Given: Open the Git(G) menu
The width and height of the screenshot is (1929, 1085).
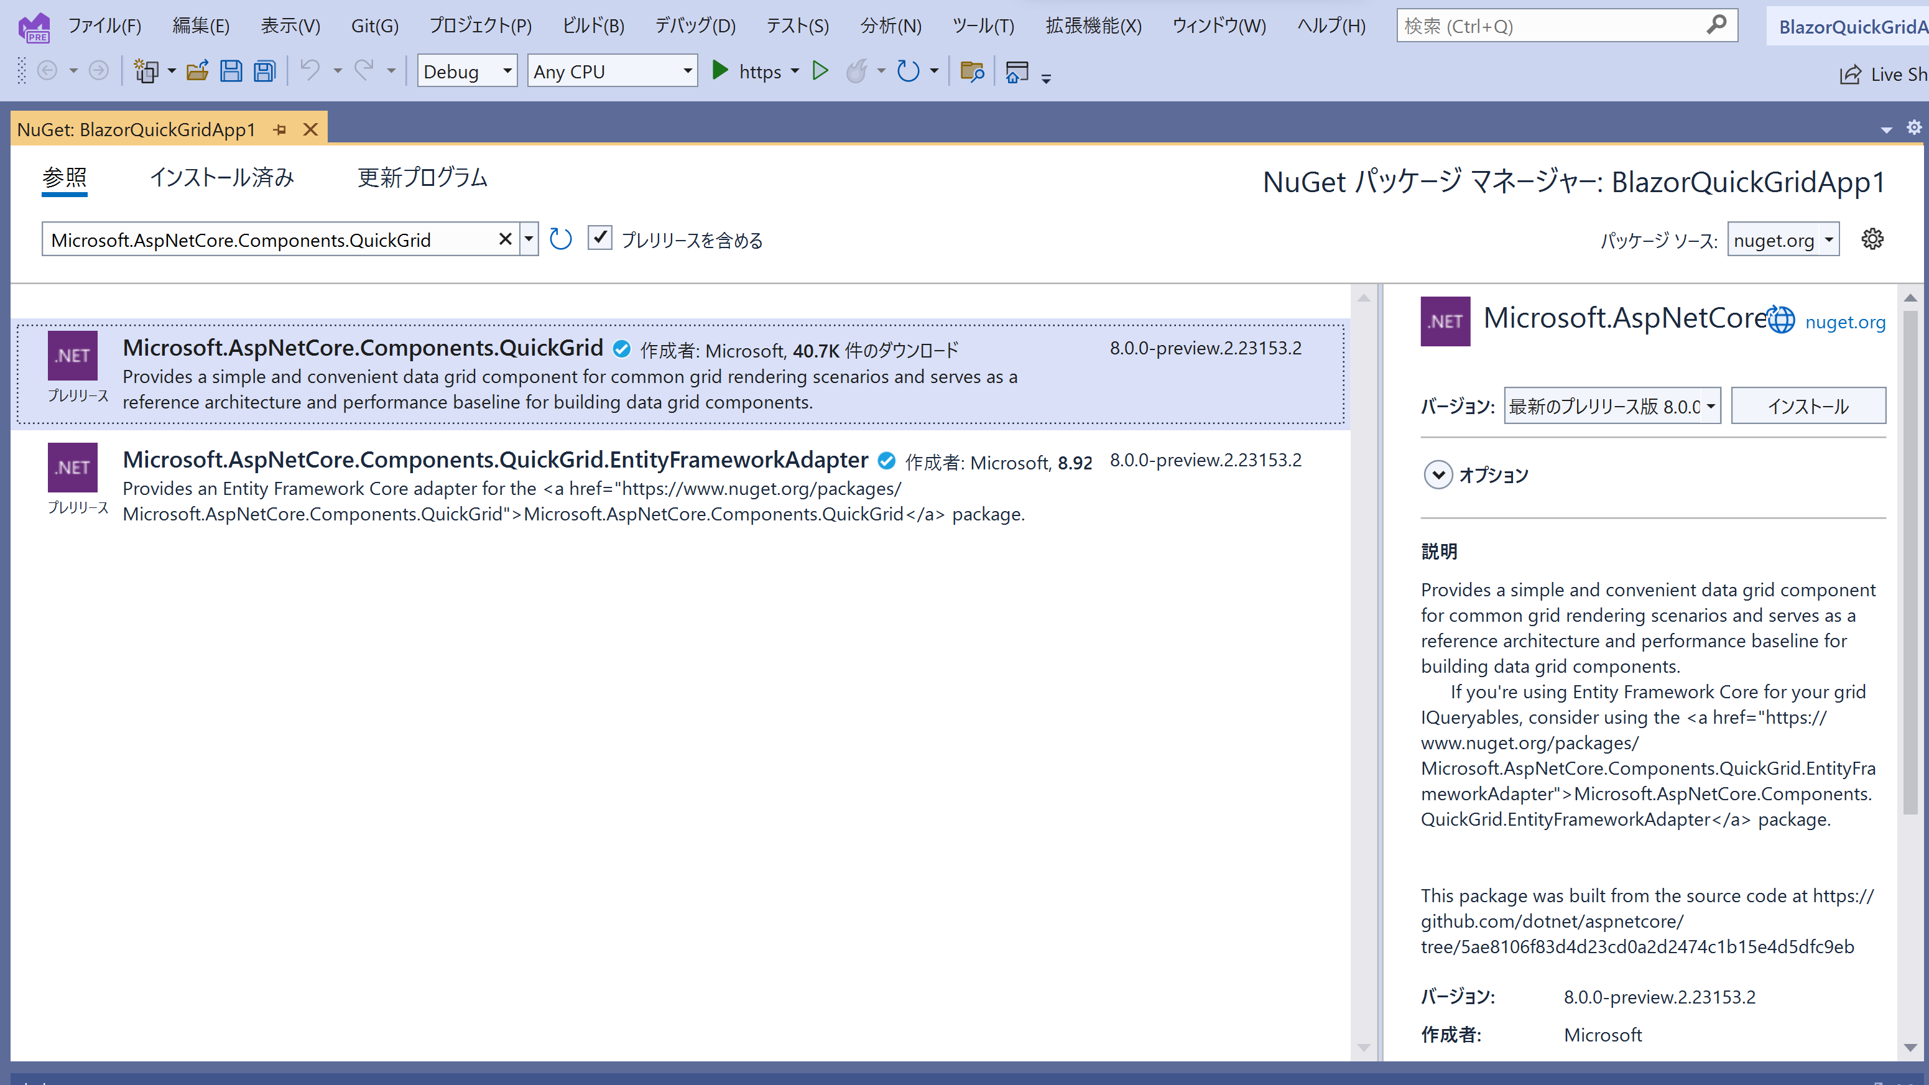Looking at the screenshot, I should (374, 26).
